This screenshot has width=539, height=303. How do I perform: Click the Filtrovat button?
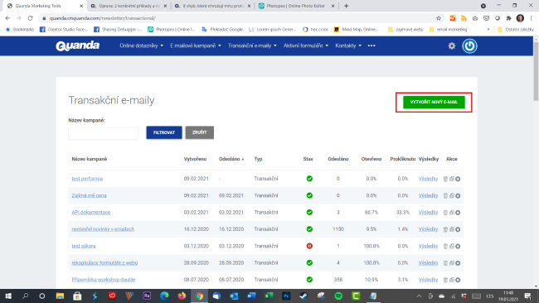pyautogui.click(x=164, y=132)
